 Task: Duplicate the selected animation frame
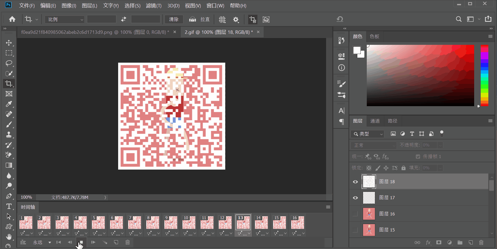click(116, 242)
